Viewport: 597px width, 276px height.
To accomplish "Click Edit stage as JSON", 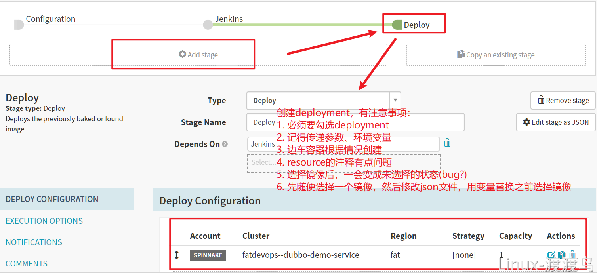I will click(x=556, y=122).
